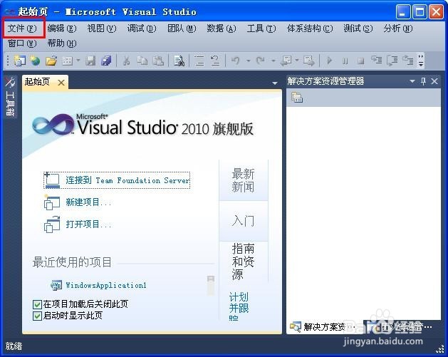This screenshot has width=448, height=357.
Task: Select the 指南和资源 tab
Action: [243, 262]
